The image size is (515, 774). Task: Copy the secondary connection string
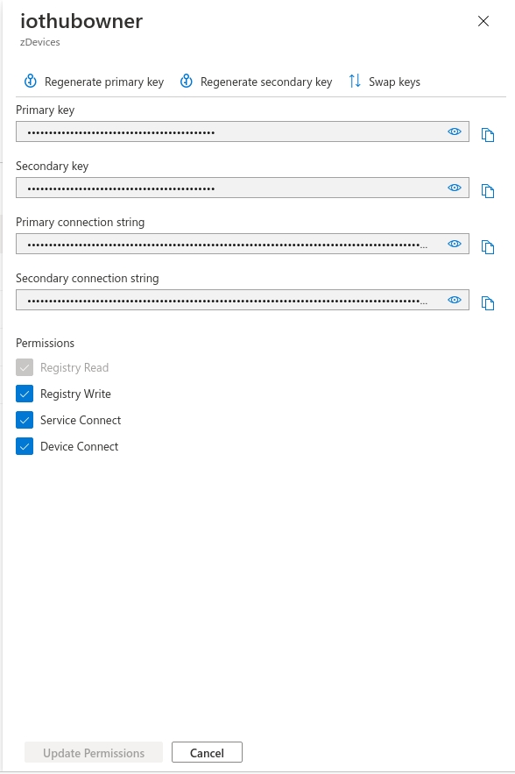click(x=487, y=303)
